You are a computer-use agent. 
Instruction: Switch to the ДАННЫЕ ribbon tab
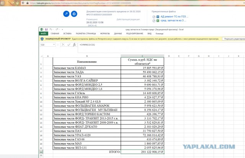(118, 34)
